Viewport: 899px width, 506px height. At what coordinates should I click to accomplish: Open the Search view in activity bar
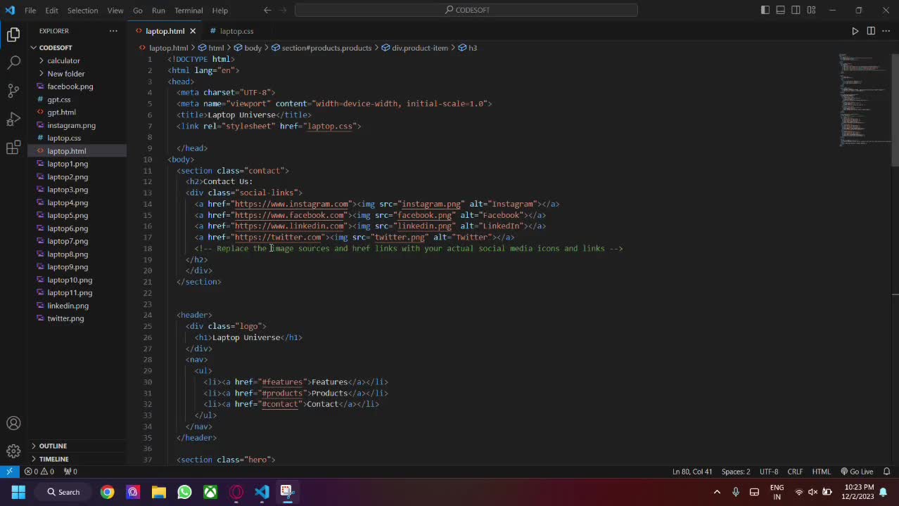tap(13, 63)
